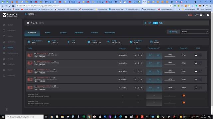Expand the user menu chevron beside avatar
This screenshot has height=119, width=213.
pos(204,15)
